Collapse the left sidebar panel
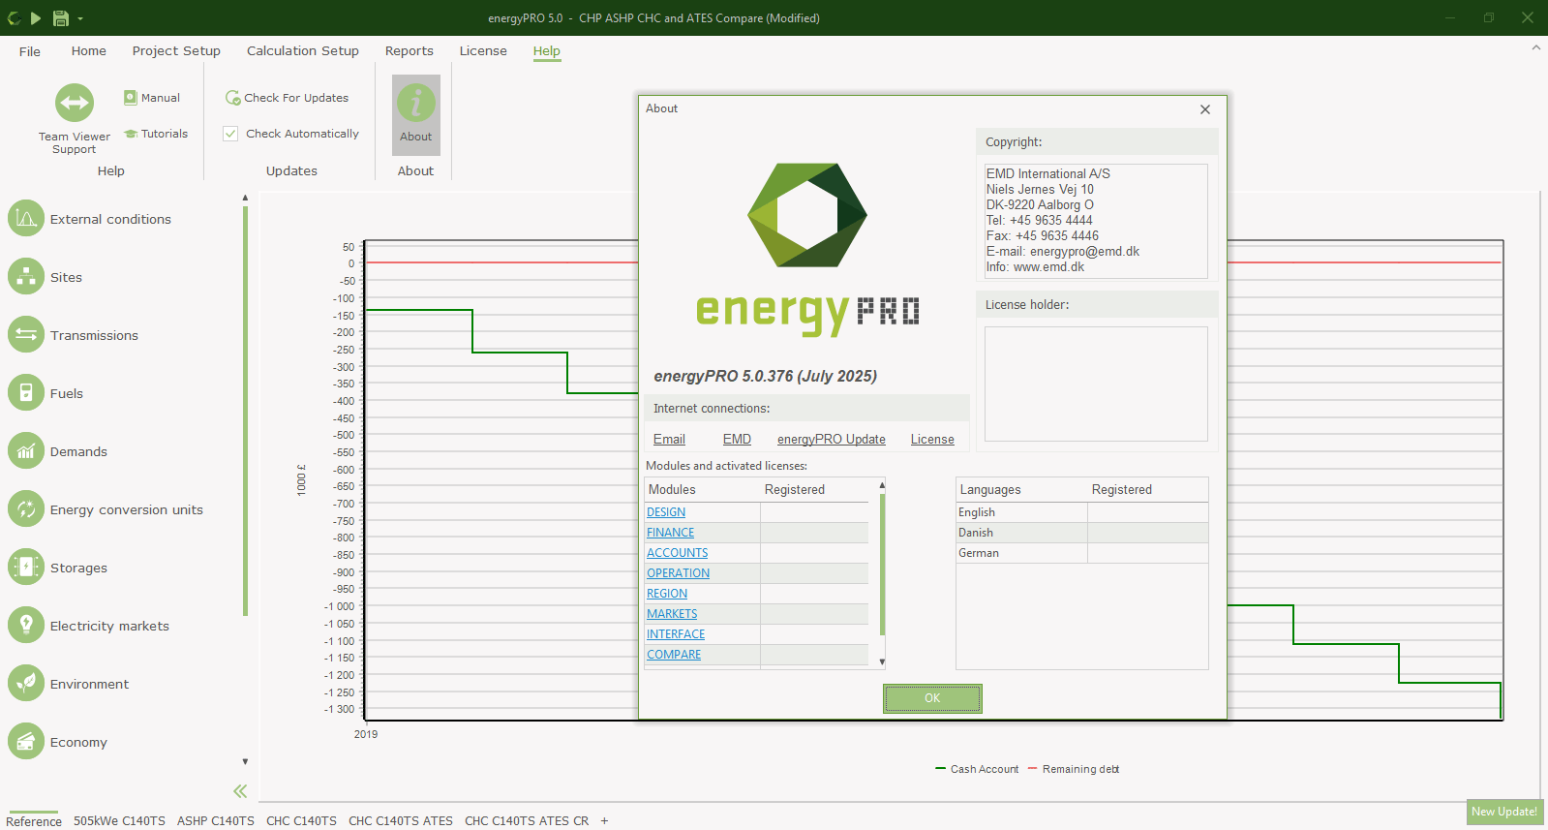Screen dimensions: 1548x830 tap(240, 791)
